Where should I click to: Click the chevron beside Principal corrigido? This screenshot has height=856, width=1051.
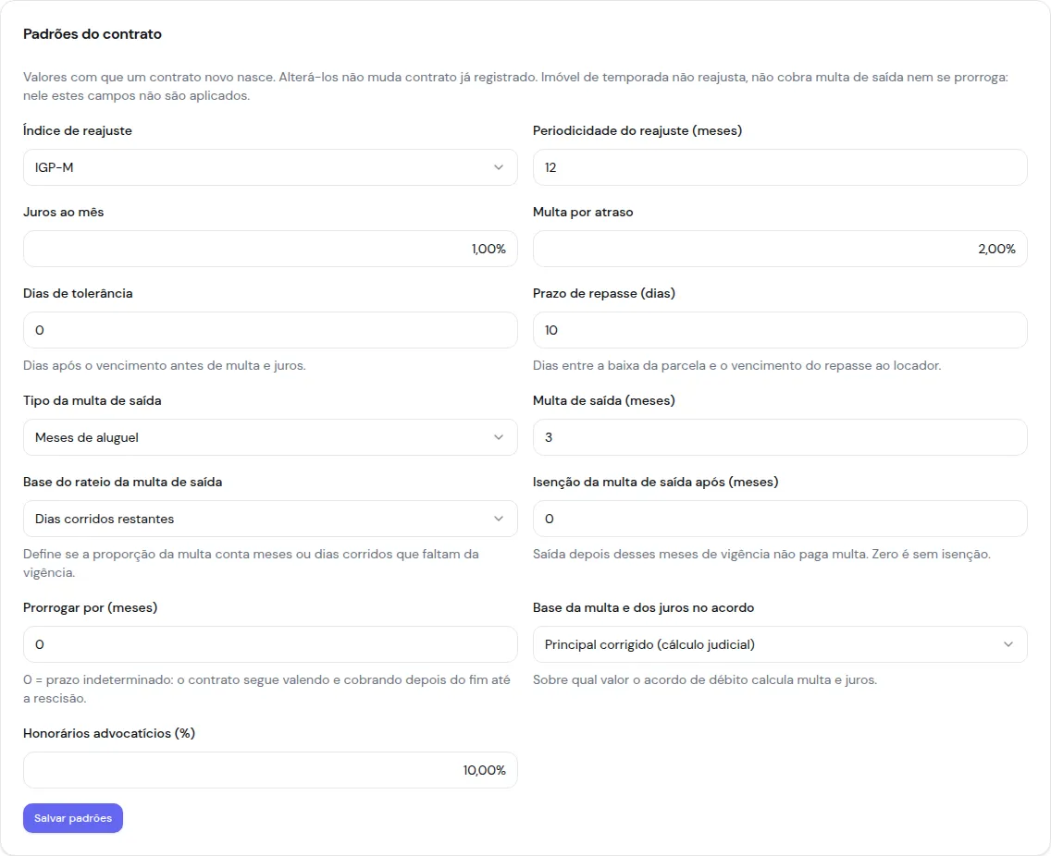[1008, 644]
